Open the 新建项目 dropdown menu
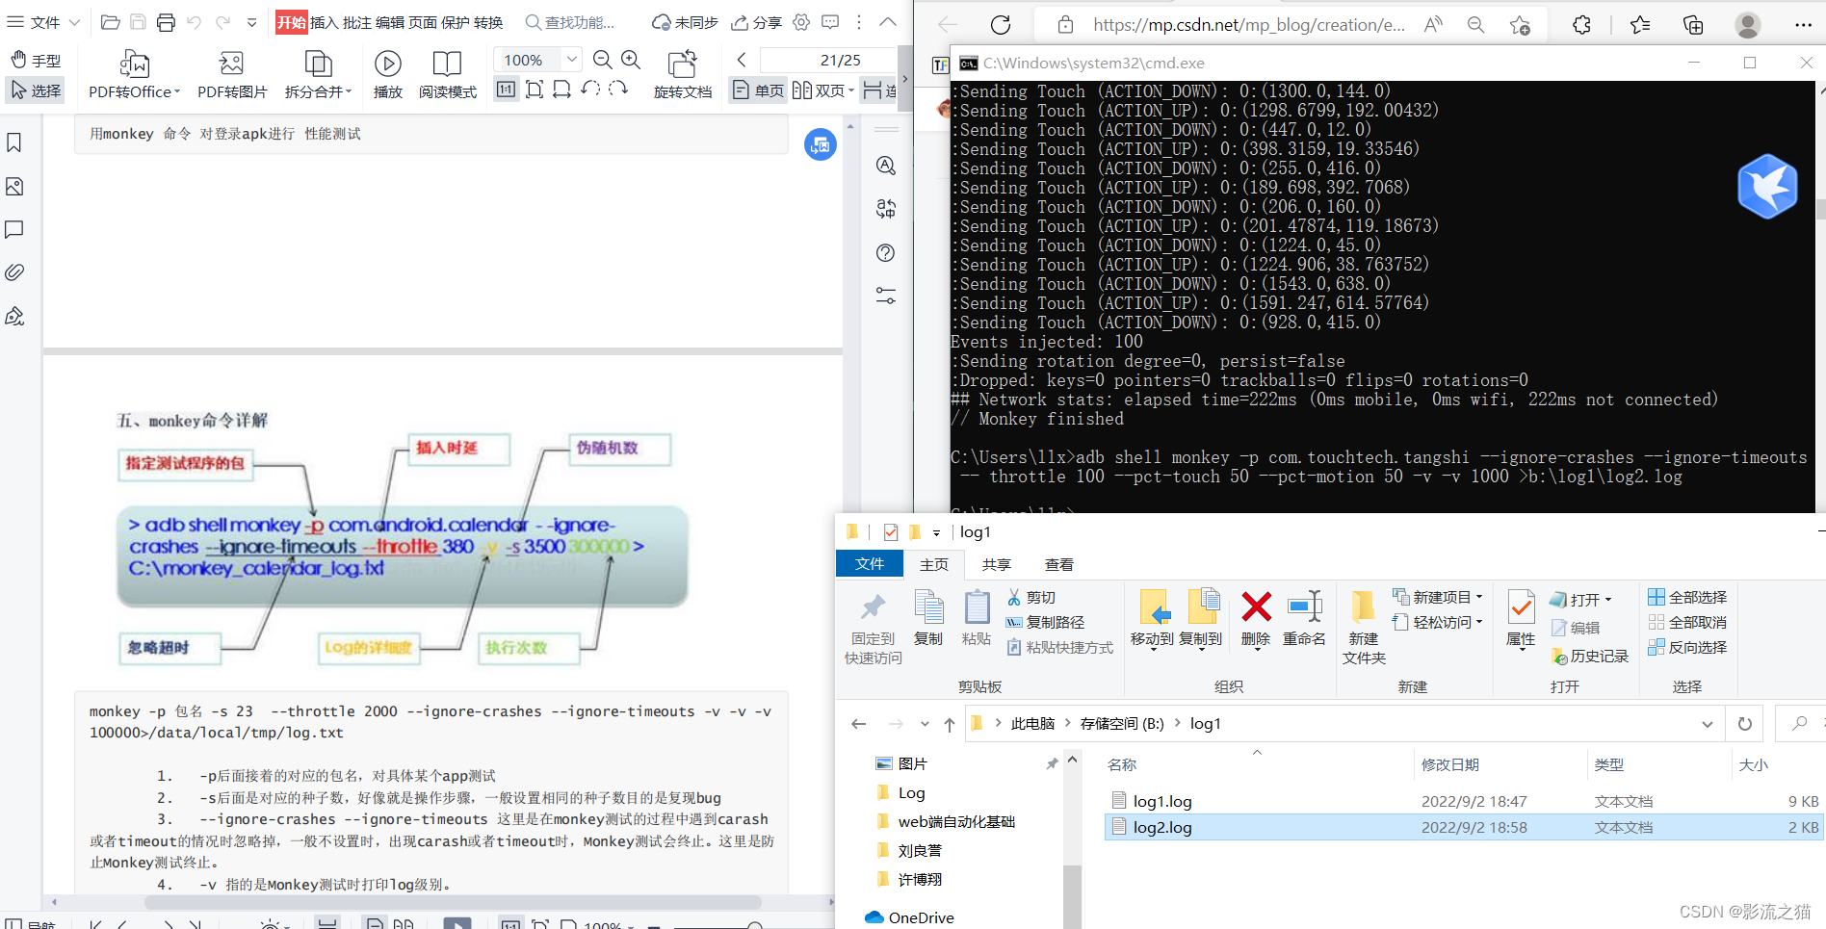The width and height of the screenshot is (1826, 929). 1438,596
